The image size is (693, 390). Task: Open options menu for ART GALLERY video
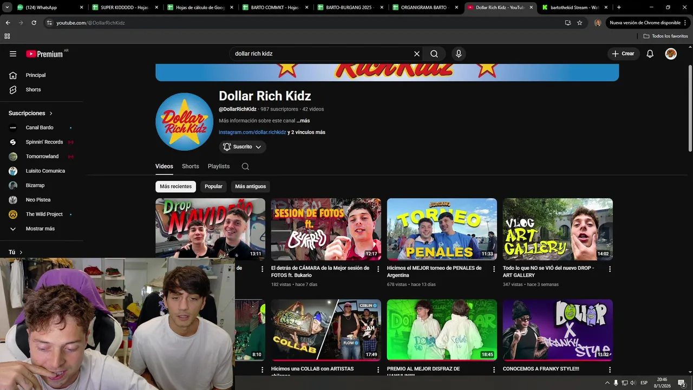(610, 269)
